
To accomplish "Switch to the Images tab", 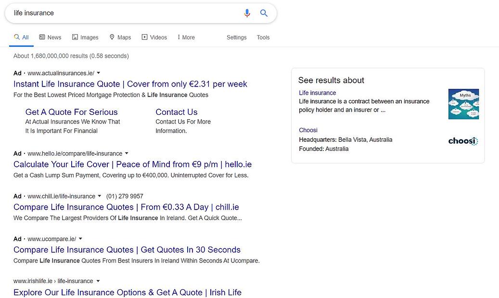I will pyautogui.click(x=85, y=37).
